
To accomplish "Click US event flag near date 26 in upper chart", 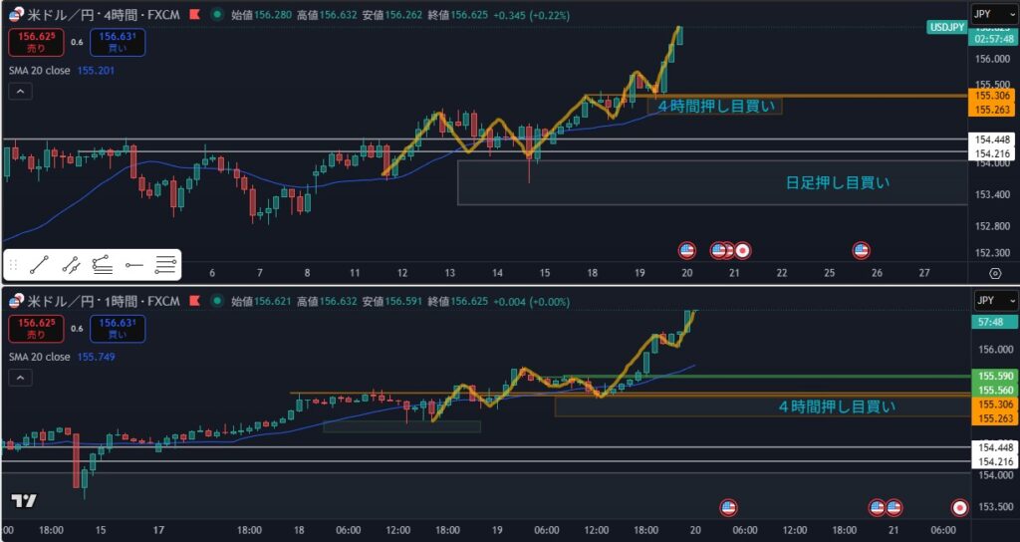I will [862, 250].
